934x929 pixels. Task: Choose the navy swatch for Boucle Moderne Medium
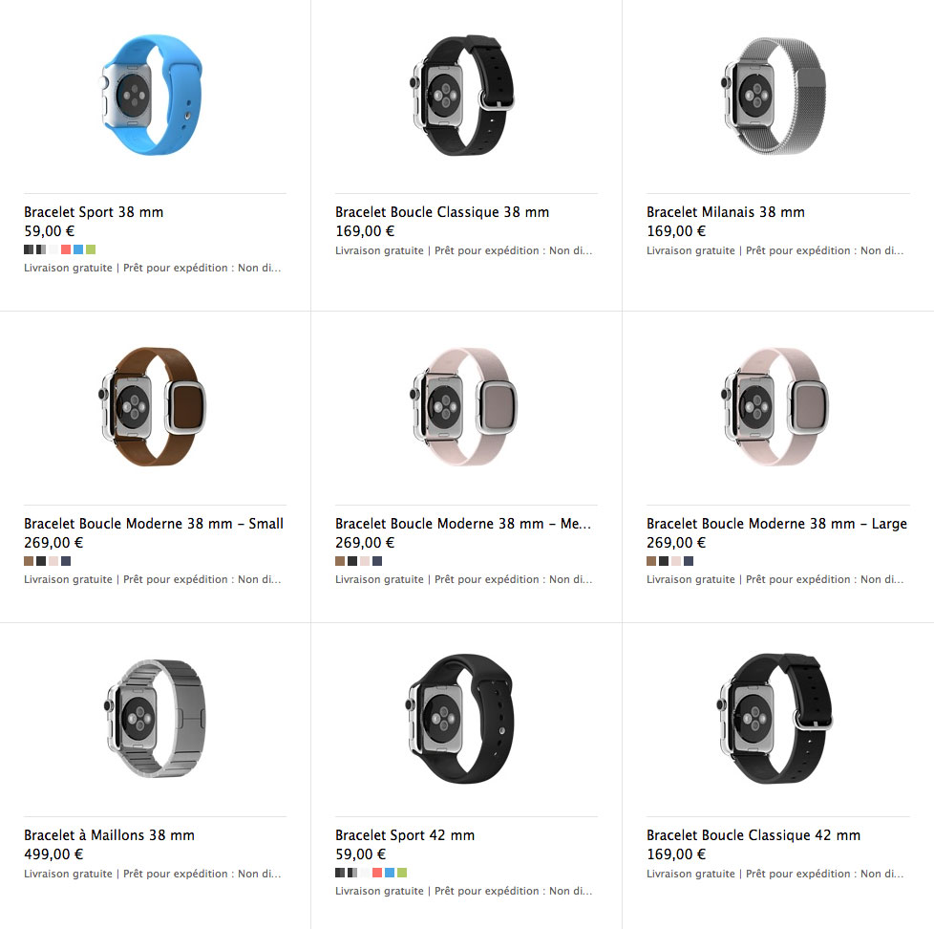point(377,560)
